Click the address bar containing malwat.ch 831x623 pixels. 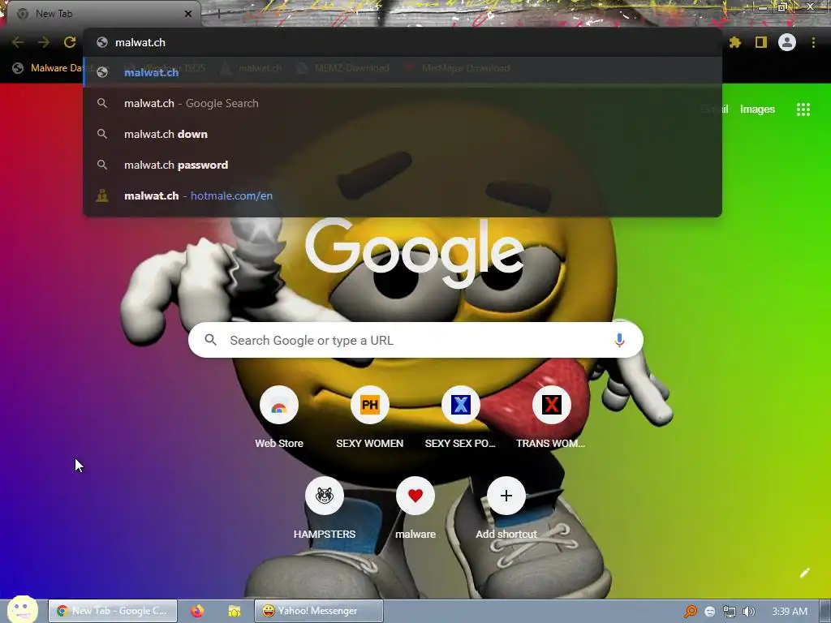click(403, 42)
